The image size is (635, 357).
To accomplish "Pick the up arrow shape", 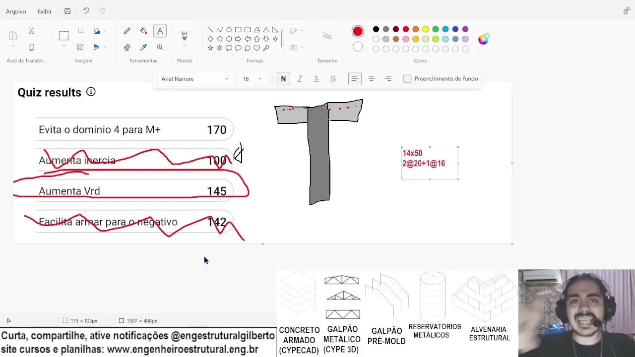I will [256, 39].
